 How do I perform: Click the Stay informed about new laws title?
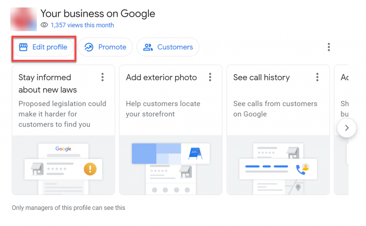tap(47, 83)
